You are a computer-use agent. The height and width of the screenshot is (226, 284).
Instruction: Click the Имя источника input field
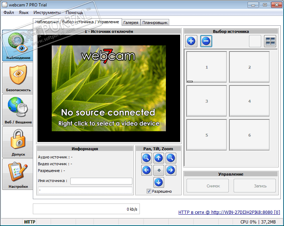tap(101, 181)
